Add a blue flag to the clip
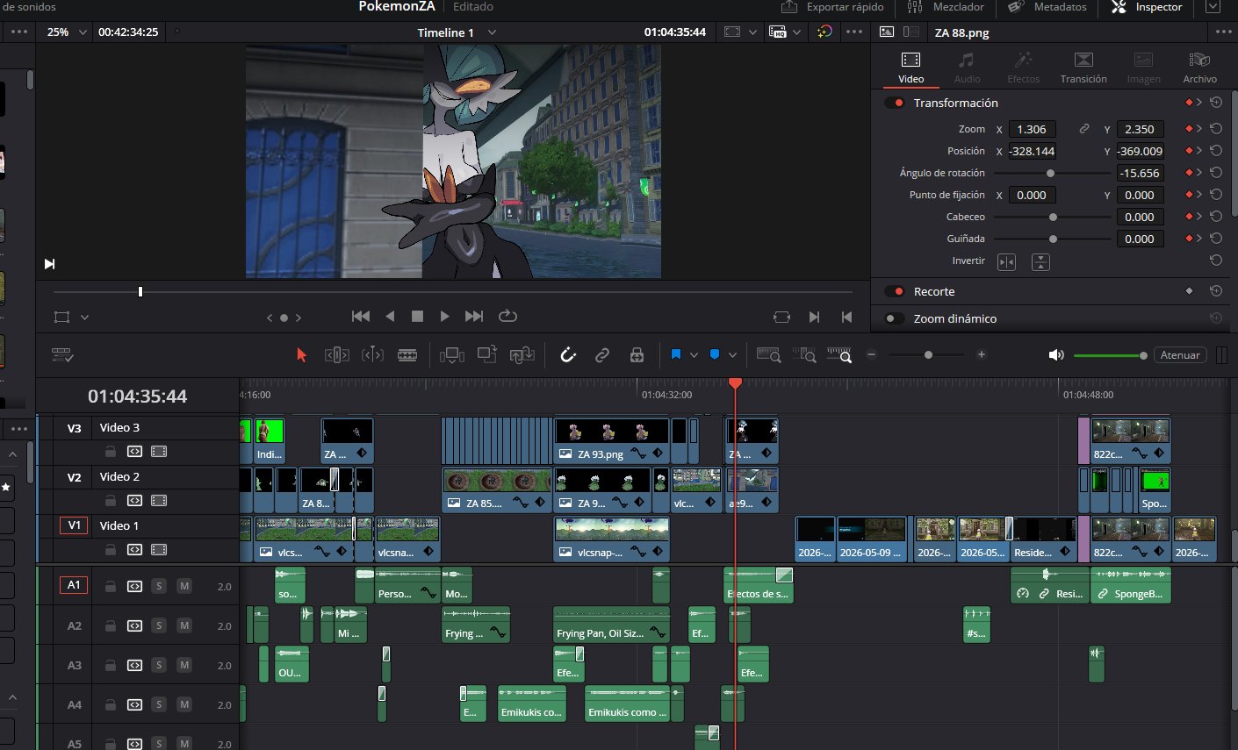Screen dimensions: 1238x750 coord(676,354)
